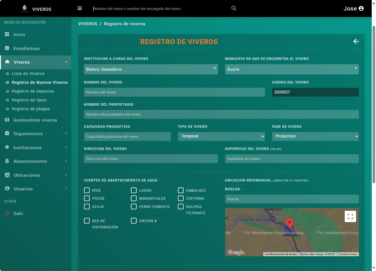Open the map Condiciones link

(347, 254)
